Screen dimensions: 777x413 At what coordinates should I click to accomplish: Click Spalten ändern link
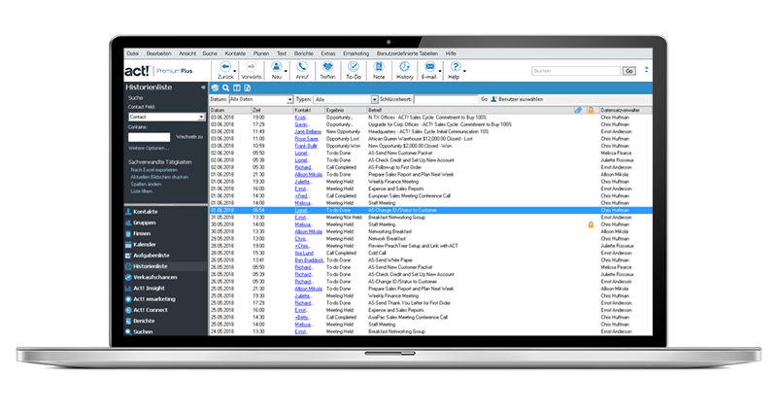(x=147, y=184)
